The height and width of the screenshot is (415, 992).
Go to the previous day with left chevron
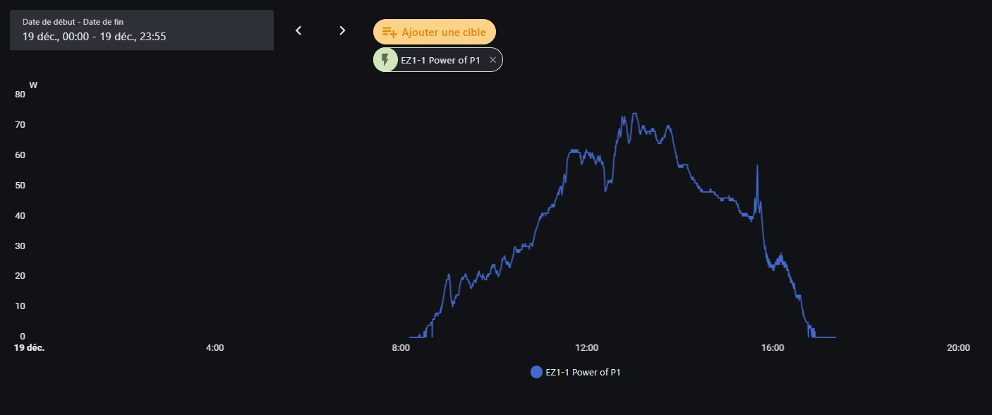pyautogui.click(x=298, y=30)
